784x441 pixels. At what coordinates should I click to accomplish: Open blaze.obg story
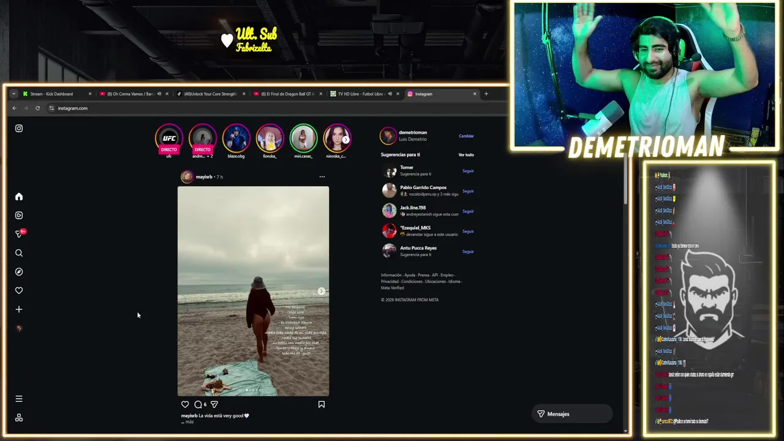click(236, 138)
